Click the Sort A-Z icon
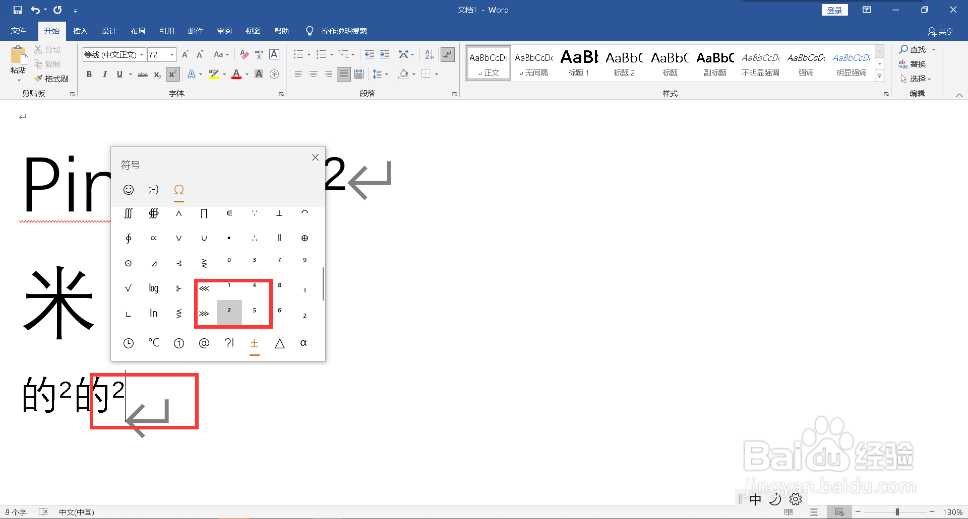Viewport: 968px width, 519px height. pos(429,54)
